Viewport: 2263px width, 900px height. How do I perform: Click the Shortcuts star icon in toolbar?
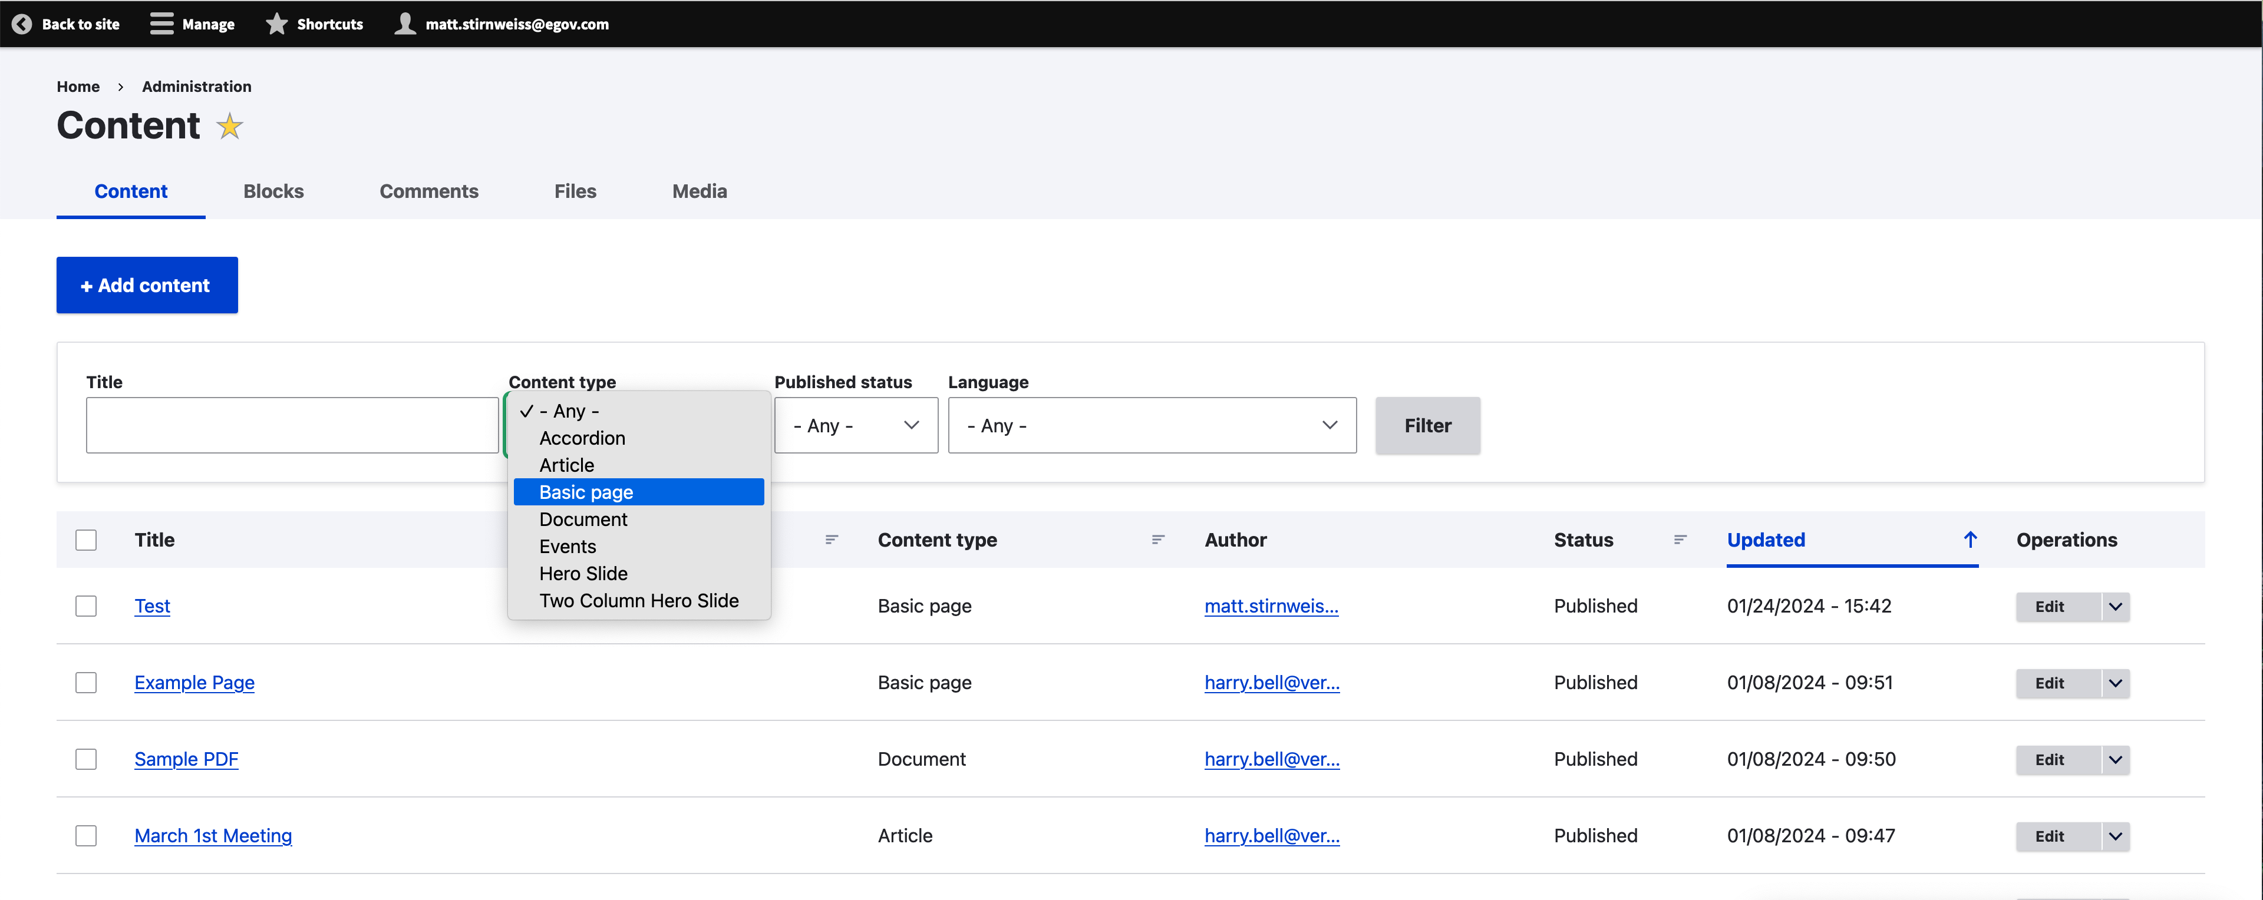(277, 24)
